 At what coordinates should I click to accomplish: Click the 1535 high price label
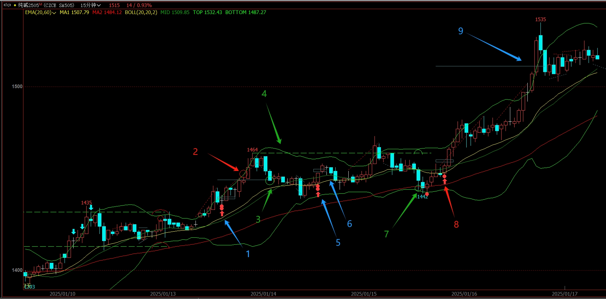tap(540, 19)
